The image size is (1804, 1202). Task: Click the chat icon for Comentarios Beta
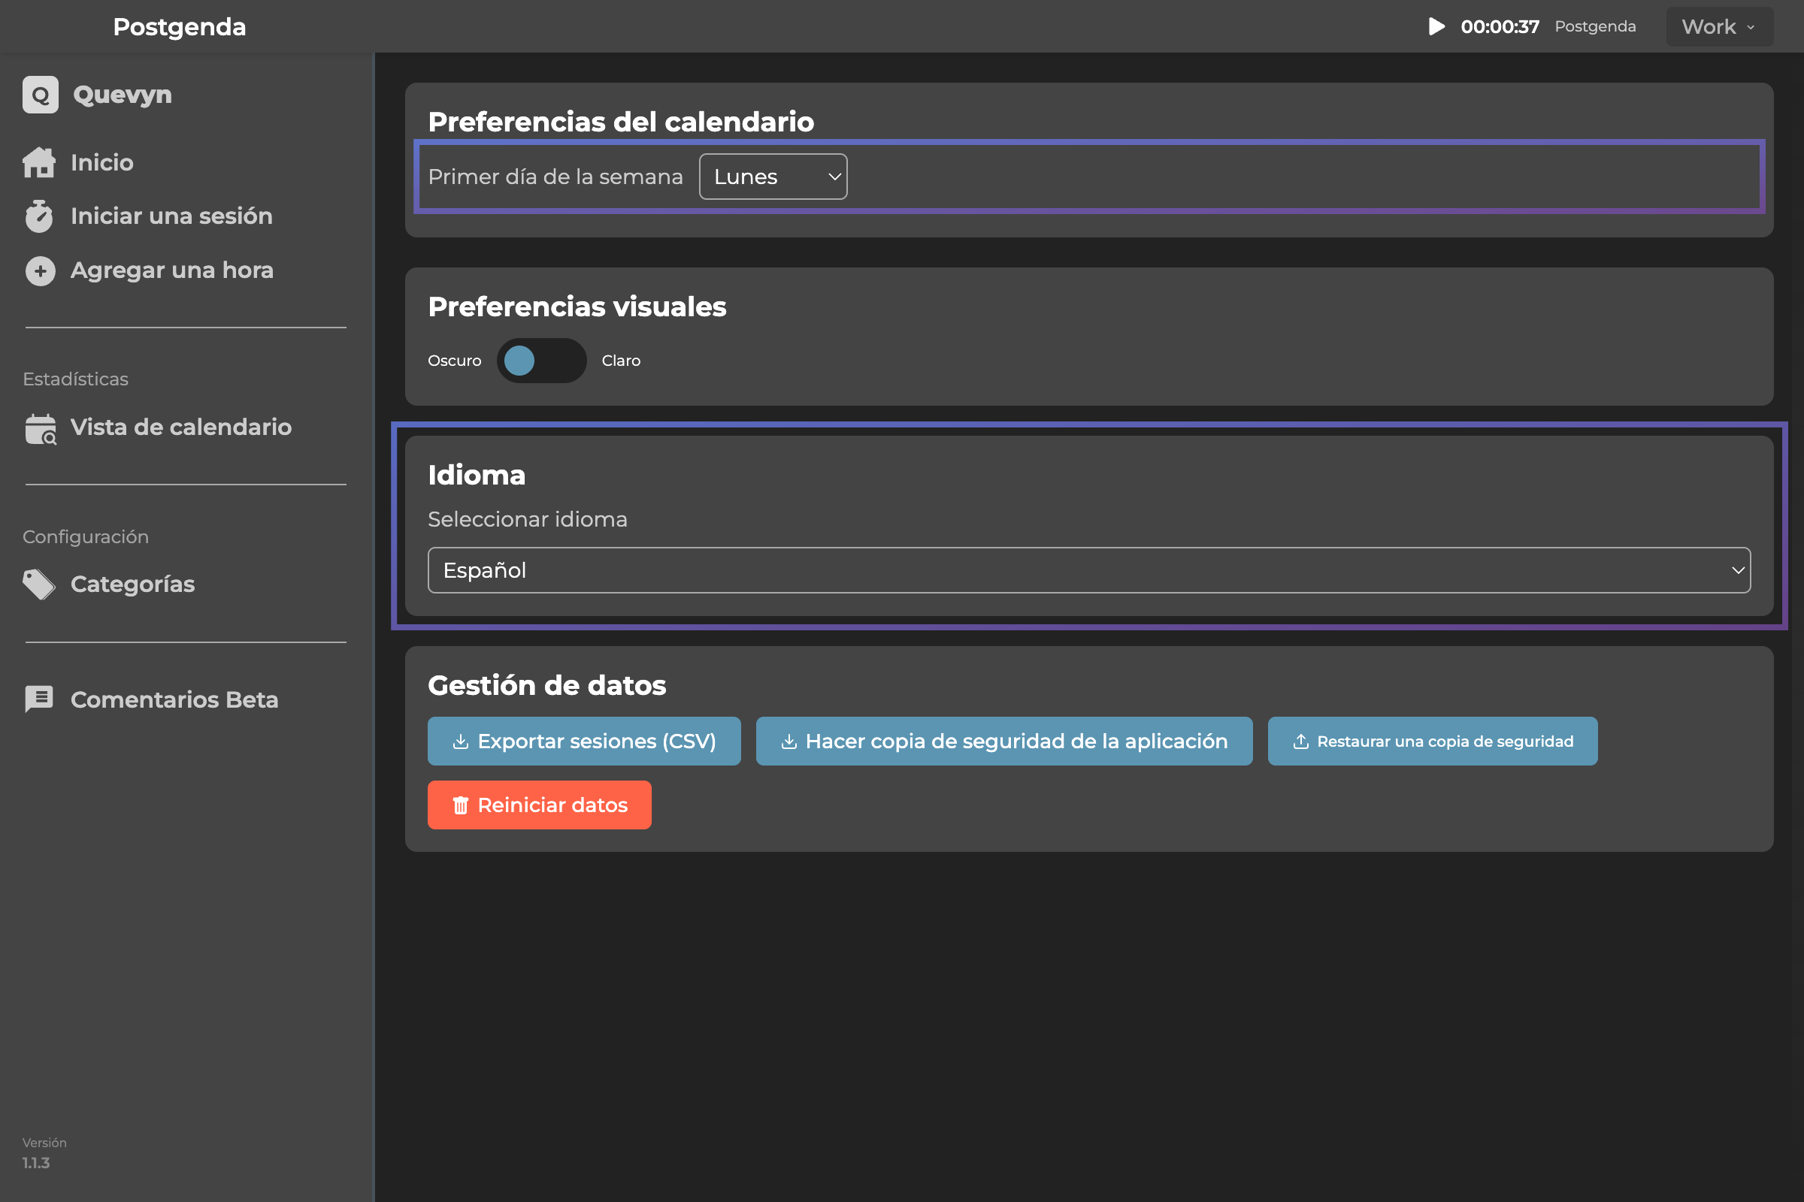39,699
